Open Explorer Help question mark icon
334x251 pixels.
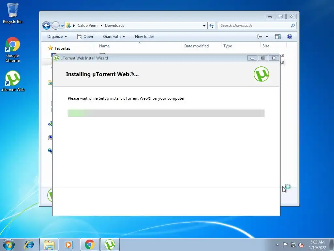click(290, 37)
